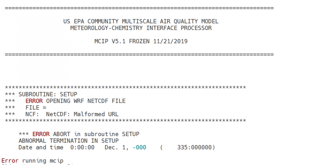Click the second equals-sign separator line

coord(139,54)
